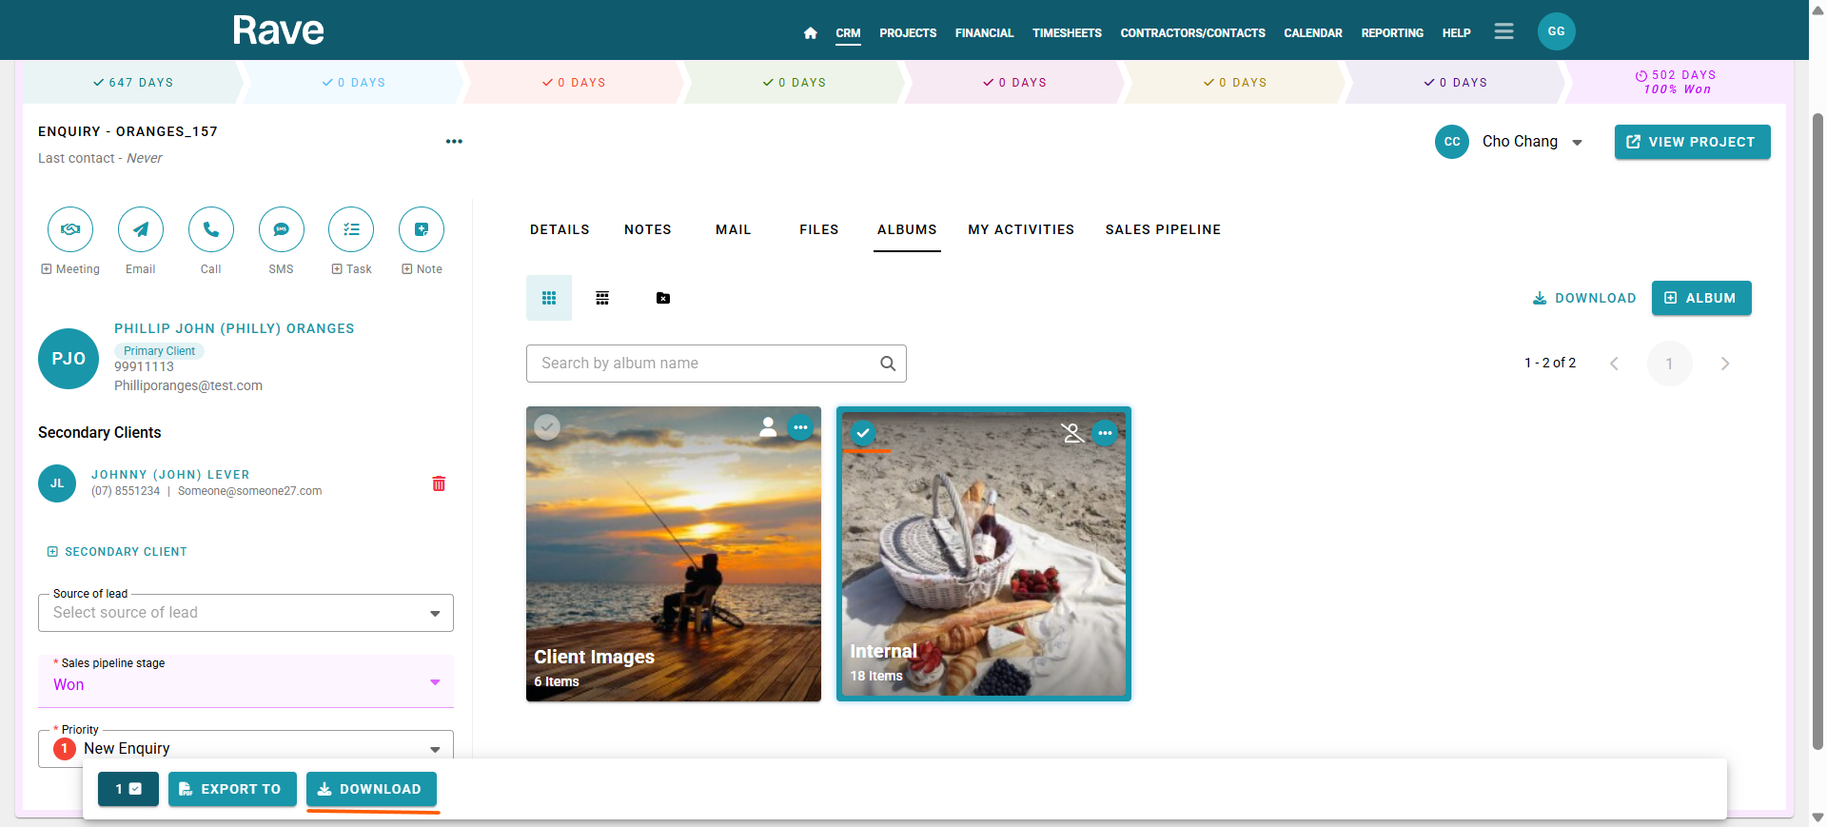Viewport: 1827px width, 827px height.
Task: Open the MAIL tab
Action: tap(734, 229)
